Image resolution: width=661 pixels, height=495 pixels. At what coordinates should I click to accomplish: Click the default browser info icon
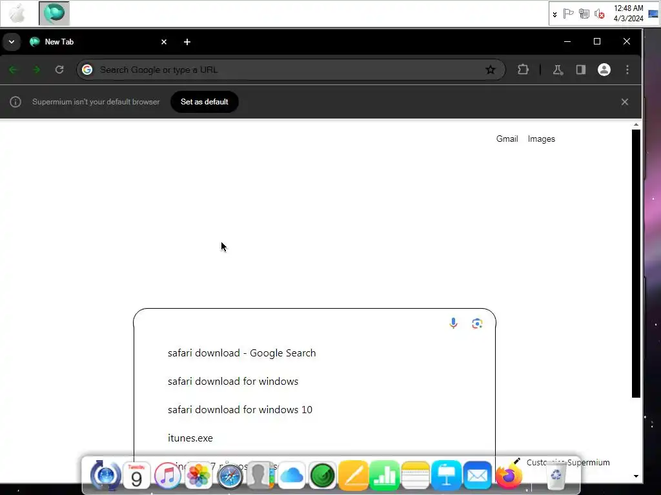coord(15,102)
